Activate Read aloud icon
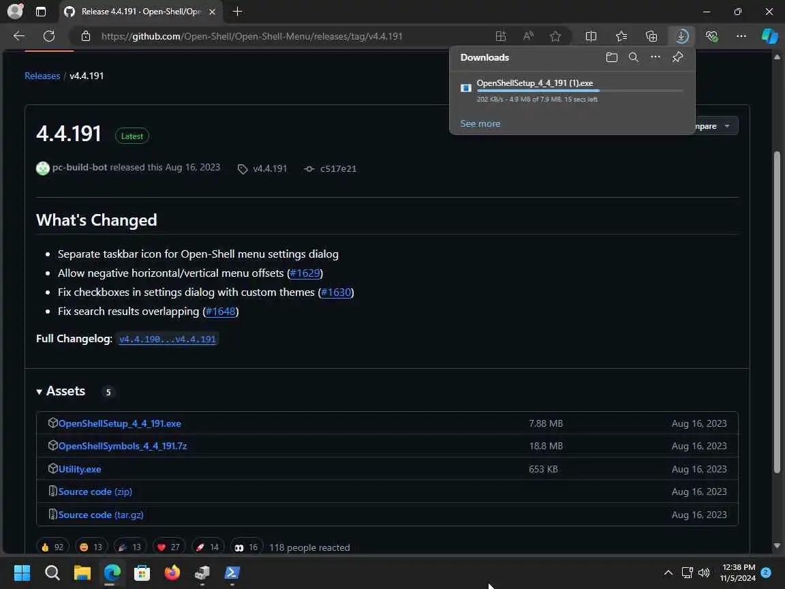The width and height of the screenshot is (785, 589). (x=527, y=36)
